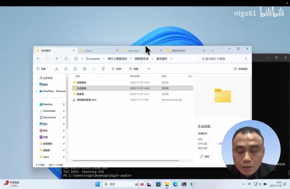Click the Copy icon in toolbar
Viewport: 290px width, 189px height.
tap(66, 69)
